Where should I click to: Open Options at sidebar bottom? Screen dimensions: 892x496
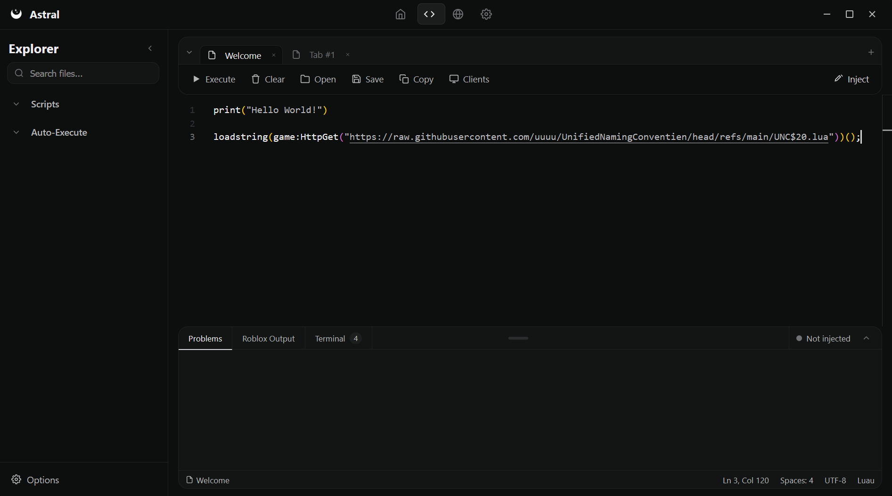click(35, 480)
